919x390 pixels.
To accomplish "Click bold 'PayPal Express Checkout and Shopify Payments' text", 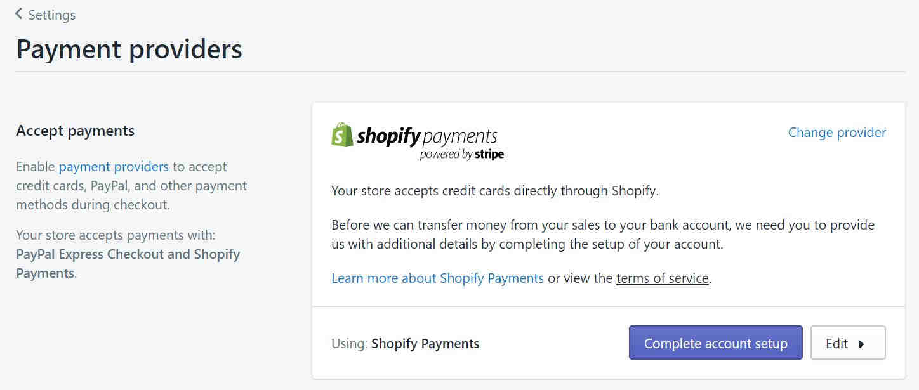I will coord(128,264).
